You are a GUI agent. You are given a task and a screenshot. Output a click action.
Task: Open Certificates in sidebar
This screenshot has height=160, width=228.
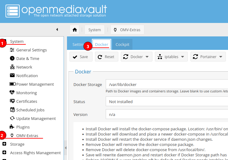click(27, 101)
